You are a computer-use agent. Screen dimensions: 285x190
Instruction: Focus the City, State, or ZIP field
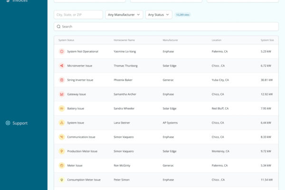(78, 15)
